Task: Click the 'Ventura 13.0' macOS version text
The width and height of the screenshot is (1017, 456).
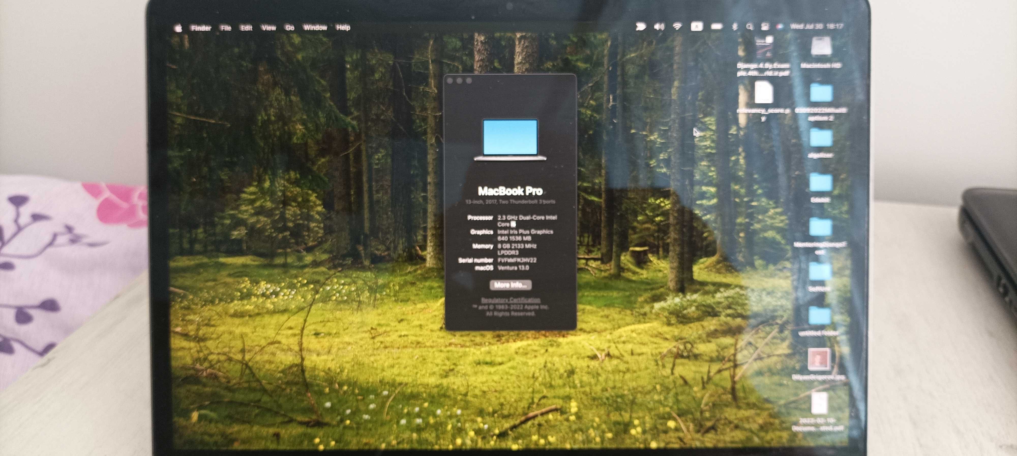Action: (x=513, y=268)
